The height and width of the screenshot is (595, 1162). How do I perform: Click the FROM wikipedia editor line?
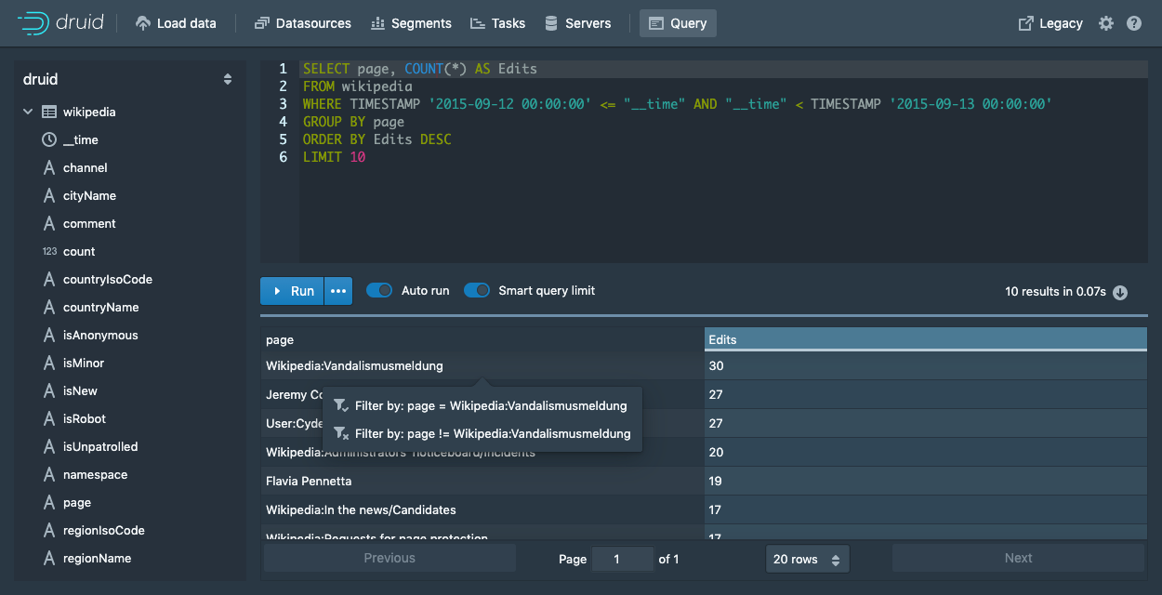pyautogui.click(x=357, y=86)
